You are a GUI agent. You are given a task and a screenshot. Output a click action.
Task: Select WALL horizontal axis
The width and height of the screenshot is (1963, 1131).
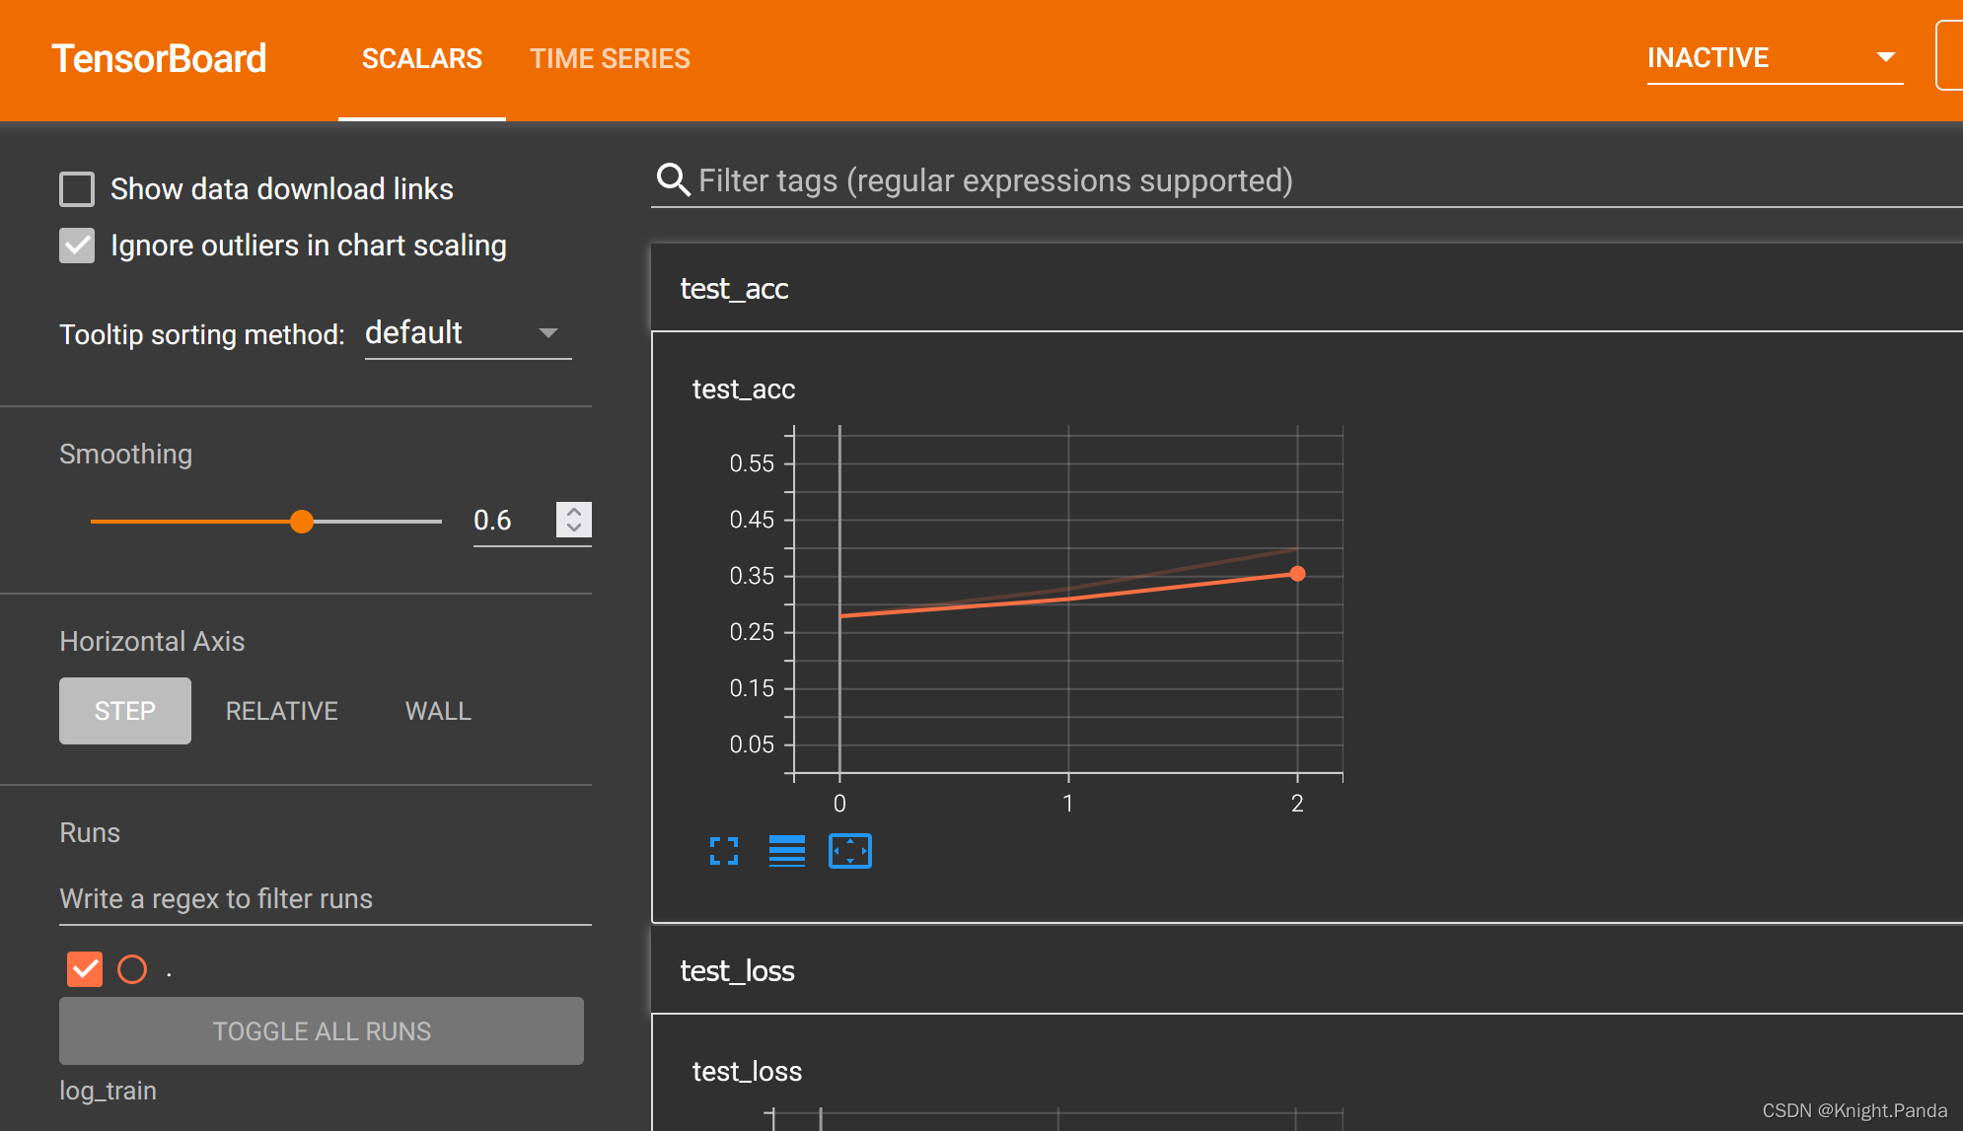[438, 711]
